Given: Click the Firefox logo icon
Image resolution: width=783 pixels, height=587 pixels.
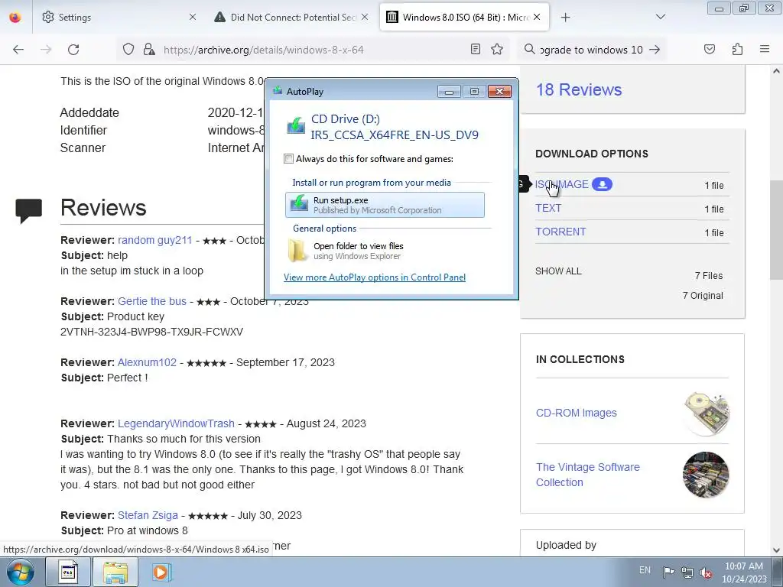Looking at the screenshot, I should 15,18.
